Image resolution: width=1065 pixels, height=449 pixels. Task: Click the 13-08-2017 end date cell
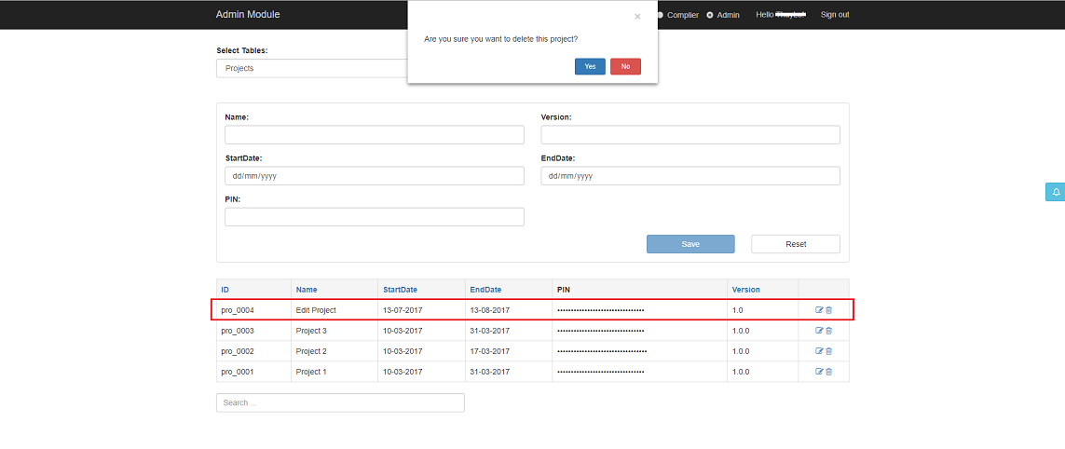[x=509, y=310]
